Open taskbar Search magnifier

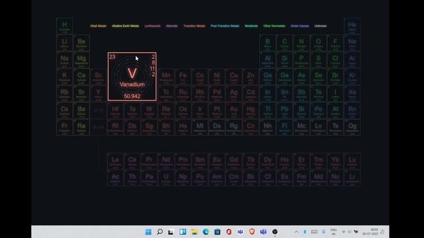tap(160, 232)
